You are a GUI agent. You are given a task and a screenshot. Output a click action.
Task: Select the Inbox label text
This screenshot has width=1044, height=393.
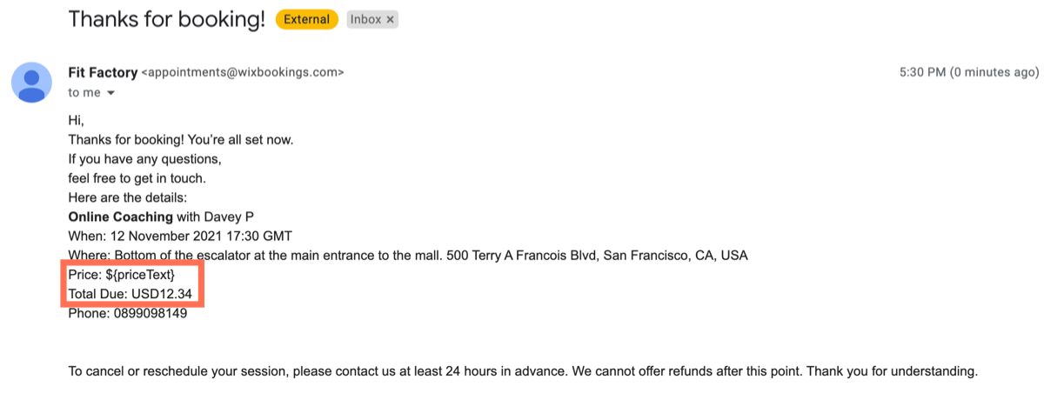pyautogui.click(x=365, y=19)
